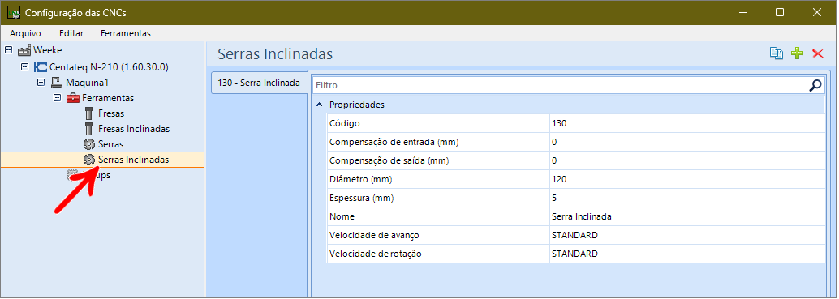Select Serras Inclinadas tree item

pos(134,160)
